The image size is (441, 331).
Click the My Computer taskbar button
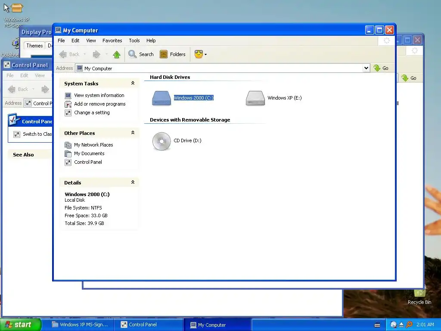(x=217, y=325)
